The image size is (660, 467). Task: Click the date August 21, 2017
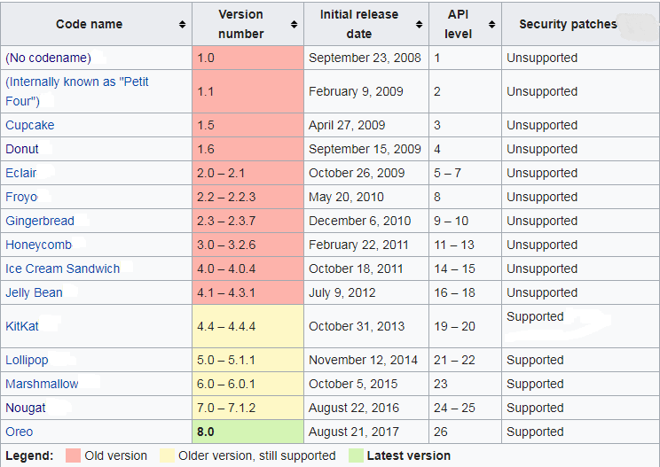354,432
